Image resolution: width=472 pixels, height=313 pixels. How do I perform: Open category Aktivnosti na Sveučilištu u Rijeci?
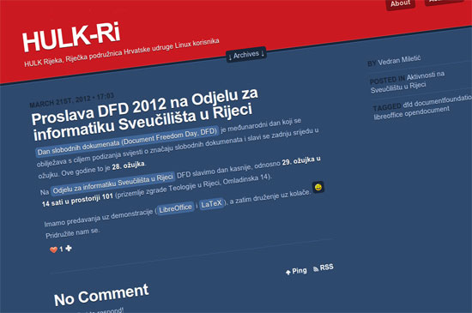408,82
